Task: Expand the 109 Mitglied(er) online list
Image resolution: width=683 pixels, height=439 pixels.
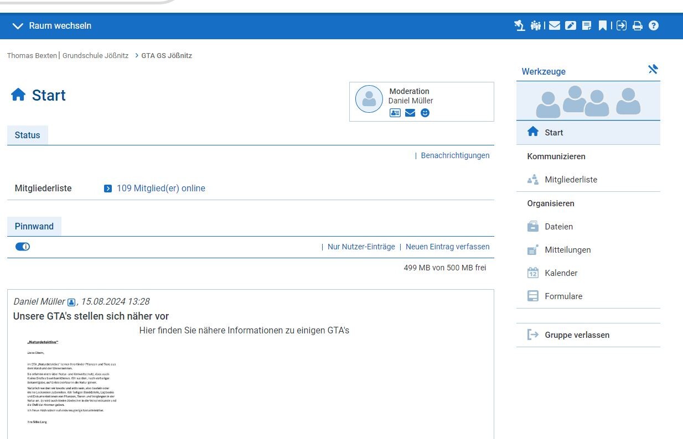Action: tap(160, 189)
